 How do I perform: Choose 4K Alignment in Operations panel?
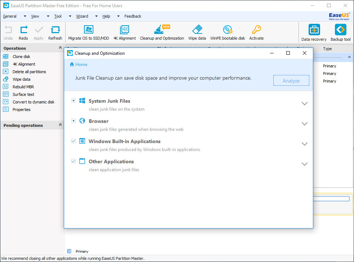24,64
